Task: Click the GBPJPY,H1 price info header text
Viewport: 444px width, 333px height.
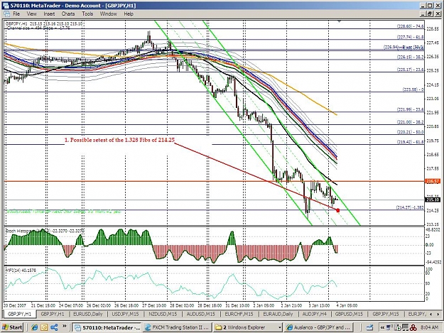Action: coord(44,23)
